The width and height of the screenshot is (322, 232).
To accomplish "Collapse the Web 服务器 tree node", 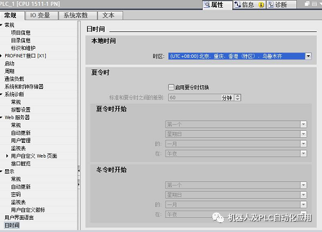I will tap(1, 117).
